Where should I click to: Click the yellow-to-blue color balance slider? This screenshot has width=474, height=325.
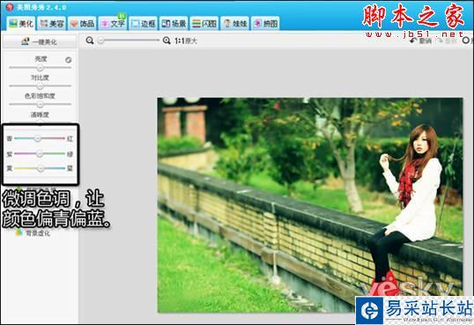40,168
